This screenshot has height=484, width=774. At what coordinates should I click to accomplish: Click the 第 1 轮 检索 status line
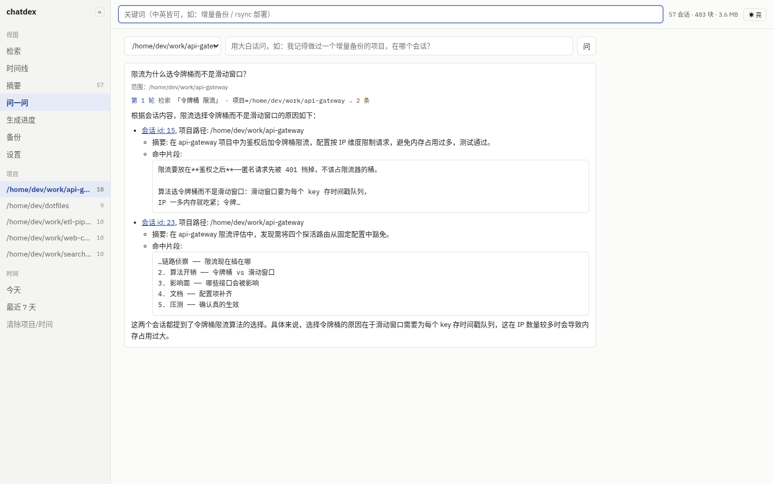pos(250,101)
